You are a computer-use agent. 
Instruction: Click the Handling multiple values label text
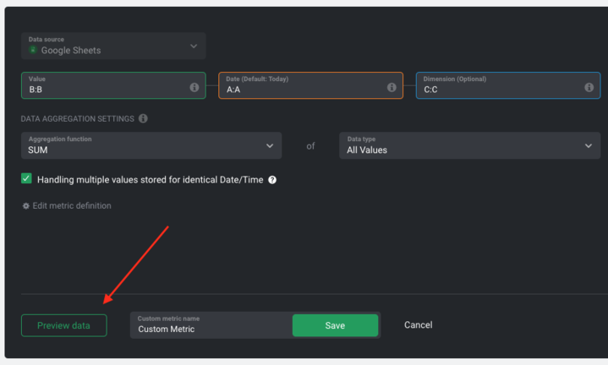(150, 180)
